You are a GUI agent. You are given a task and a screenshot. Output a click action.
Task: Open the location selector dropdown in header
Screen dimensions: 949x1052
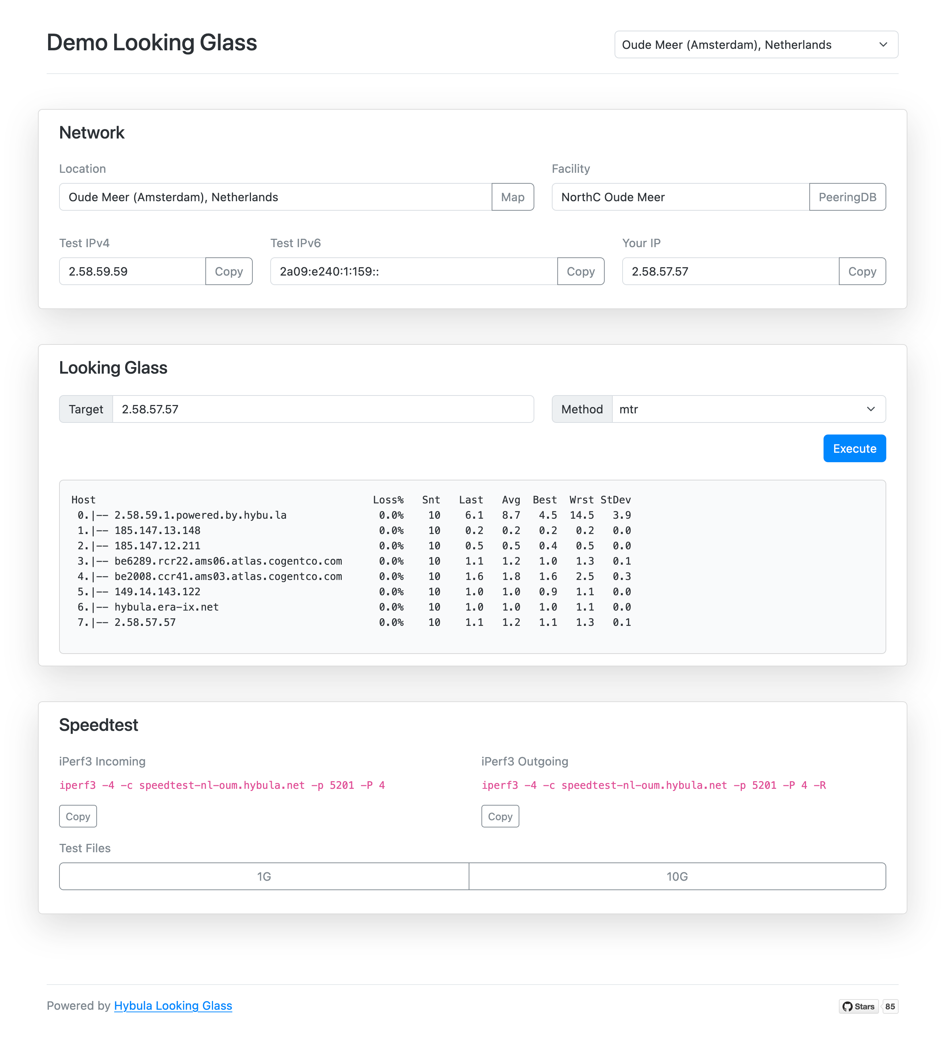pos(756,45)
